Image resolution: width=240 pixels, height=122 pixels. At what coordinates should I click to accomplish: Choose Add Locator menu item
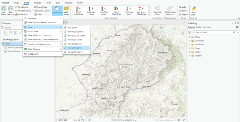click(43, 54)
